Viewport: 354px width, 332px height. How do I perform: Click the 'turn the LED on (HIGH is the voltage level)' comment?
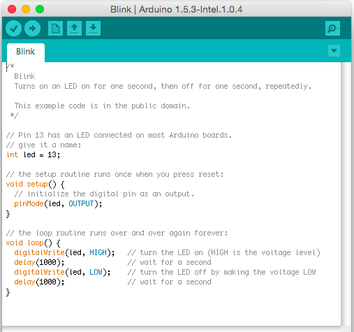[224, 253]
